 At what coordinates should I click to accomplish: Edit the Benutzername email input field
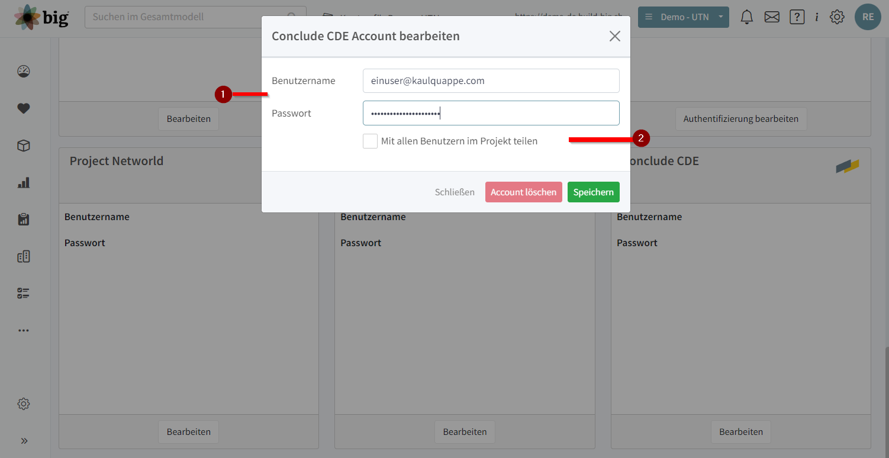(x=491, y=80)
